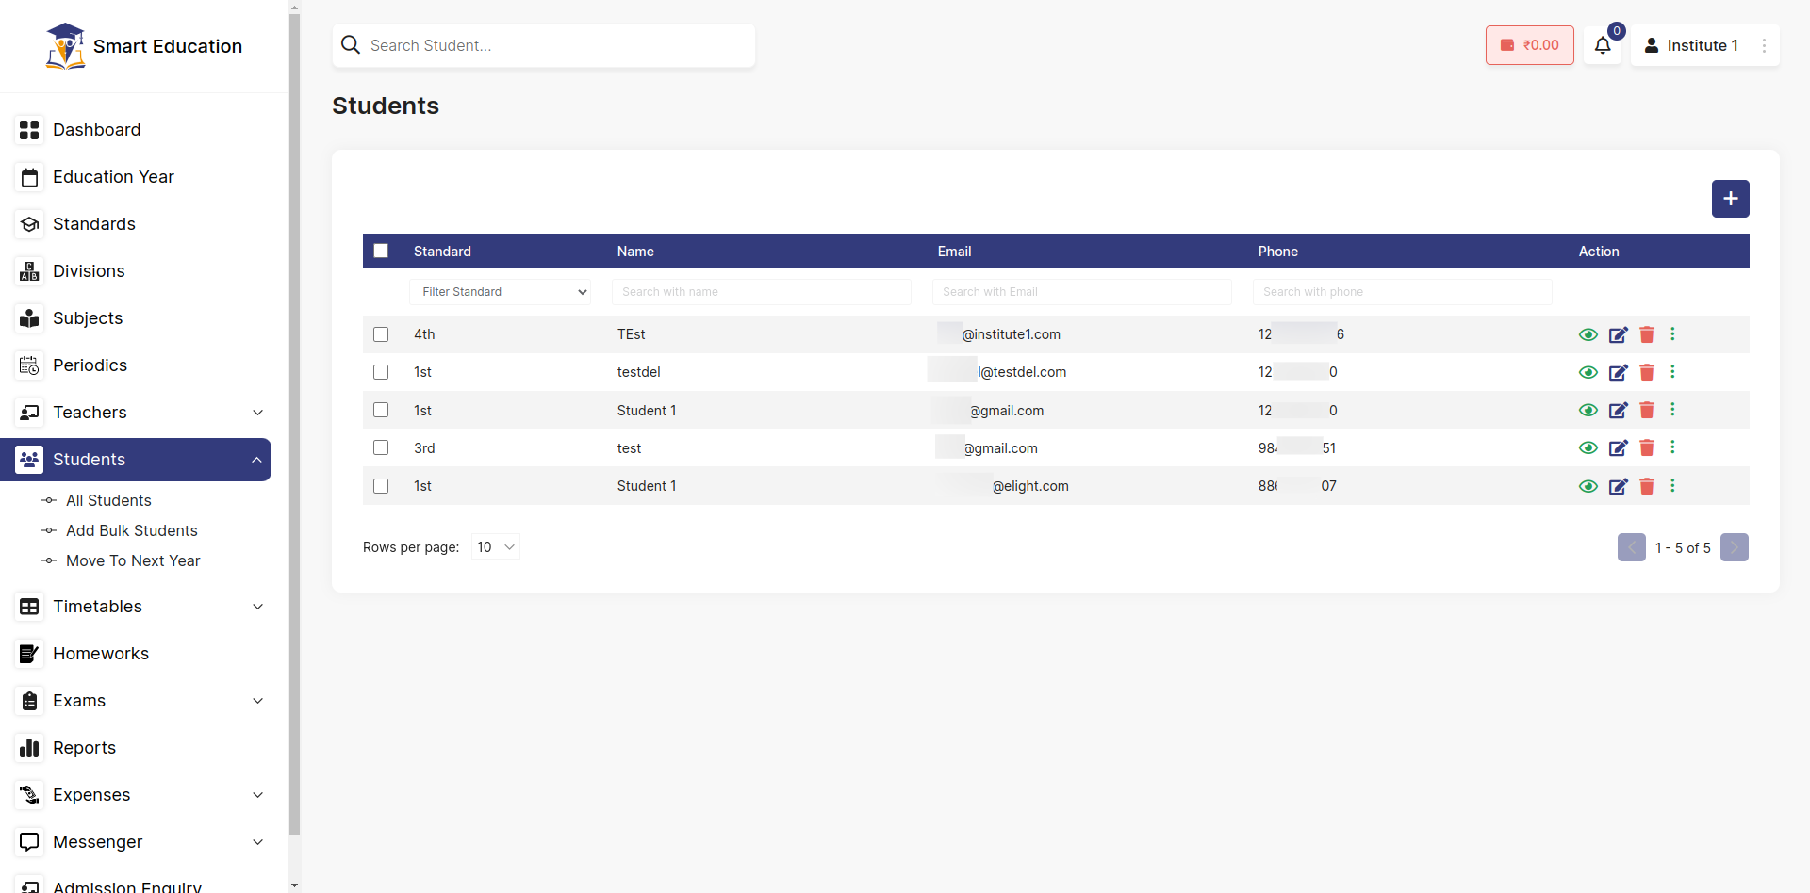Click the wallet balance ₹0.00 button
1810x893 pixels.
(1529, 45)
